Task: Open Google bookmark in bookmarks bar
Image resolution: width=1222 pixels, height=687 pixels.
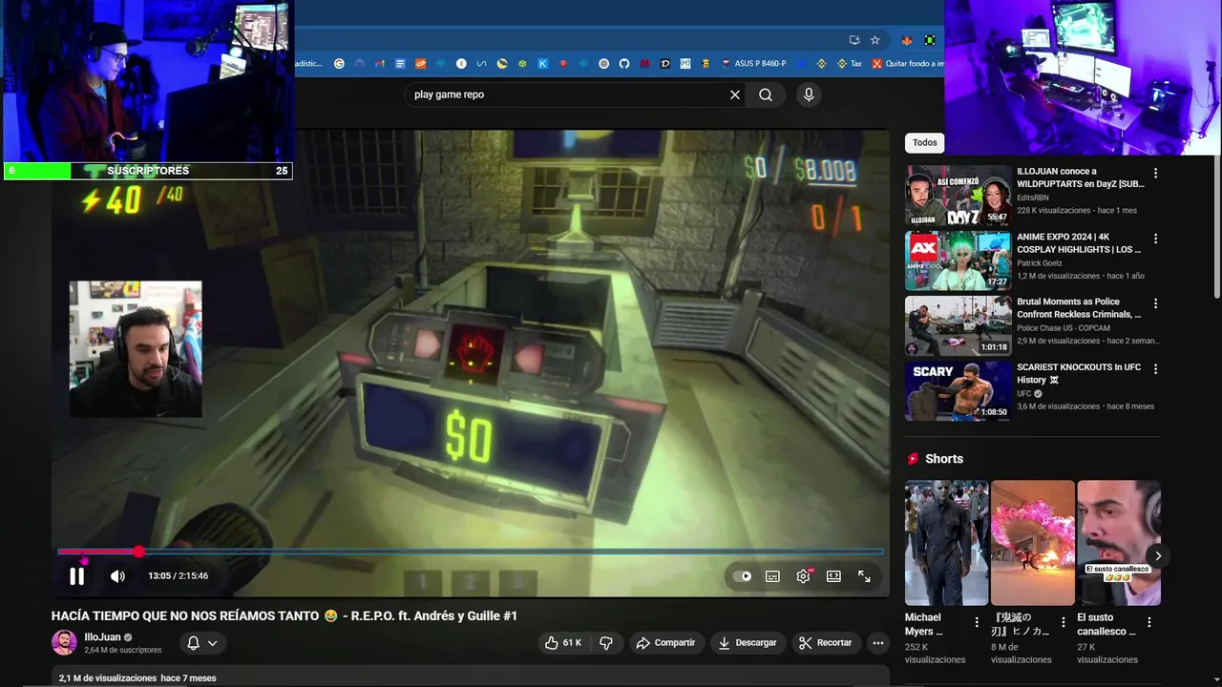Action: [339, 64]
